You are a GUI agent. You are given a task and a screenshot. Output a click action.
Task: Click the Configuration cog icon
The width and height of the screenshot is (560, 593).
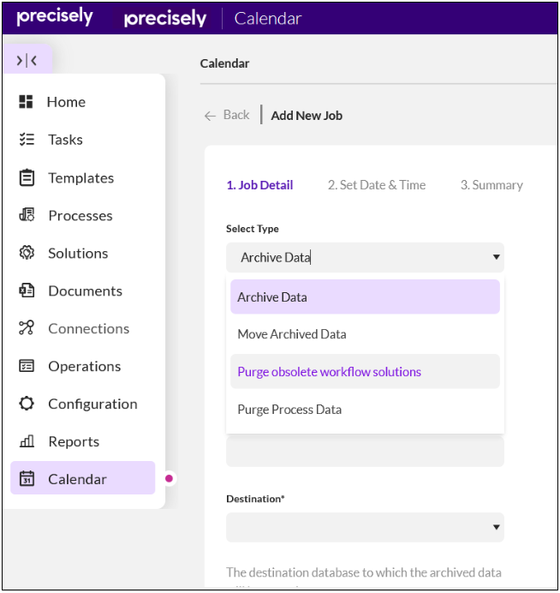(x=27, y=404)
